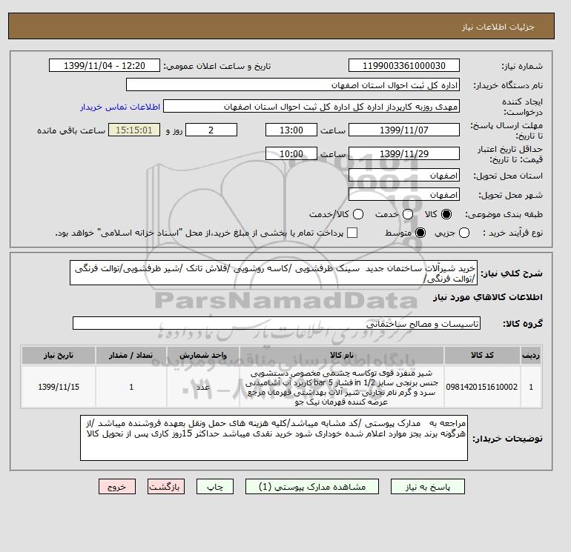Viewport: 571px width, 552px height.
Task: Click the ردیف column header
Action: point(531,355)
